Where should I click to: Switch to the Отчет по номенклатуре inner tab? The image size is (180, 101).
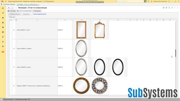[24, 11]
